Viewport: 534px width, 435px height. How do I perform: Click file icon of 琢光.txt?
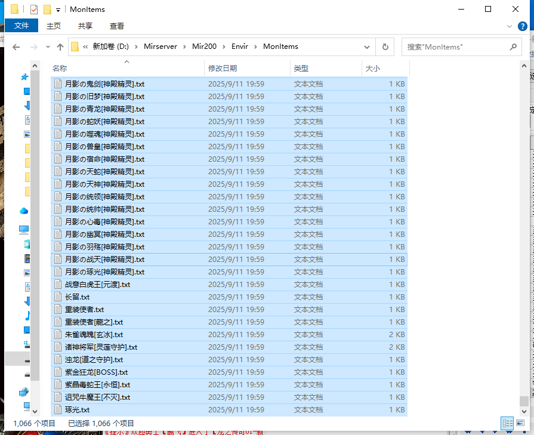[58, 410]
